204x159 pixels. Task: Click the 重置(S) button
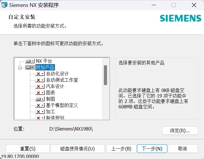click(28, 149)
